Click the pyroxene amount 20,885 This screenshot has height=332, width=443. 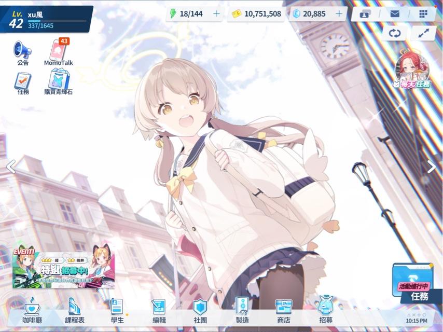coord(314,13)
